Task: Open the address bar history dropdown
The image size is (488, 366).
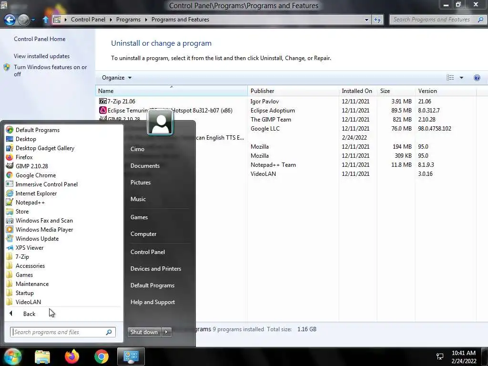Action: [x=366, y=20]
